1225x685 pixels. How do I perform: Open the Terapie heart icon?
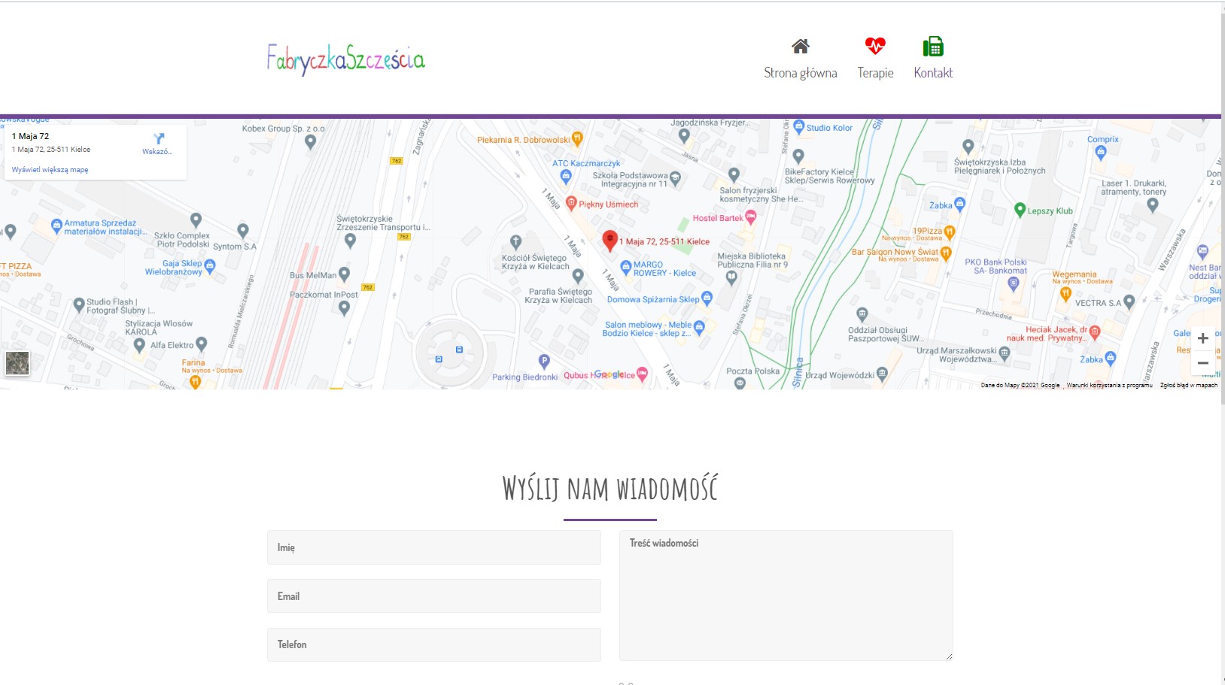[x=875, y=47]
